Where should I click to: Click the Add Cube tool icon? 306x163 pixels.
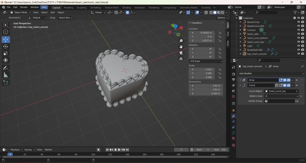[x=6, y=82]
